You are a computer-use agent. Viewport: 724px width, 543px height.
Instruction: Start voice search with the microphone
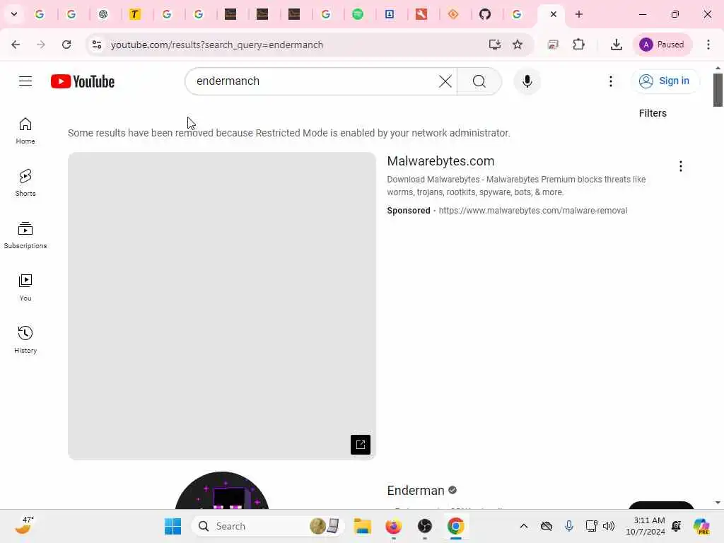pyautogui.click(x=527, y=81)
